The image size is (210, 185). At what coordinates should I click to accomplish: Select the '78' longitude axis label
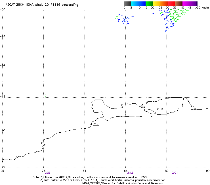click(43, 171)
